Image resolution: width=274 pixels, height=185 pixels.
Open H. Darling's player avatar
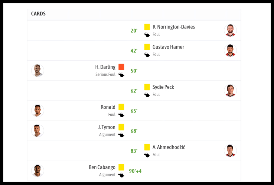pos(37,70)
